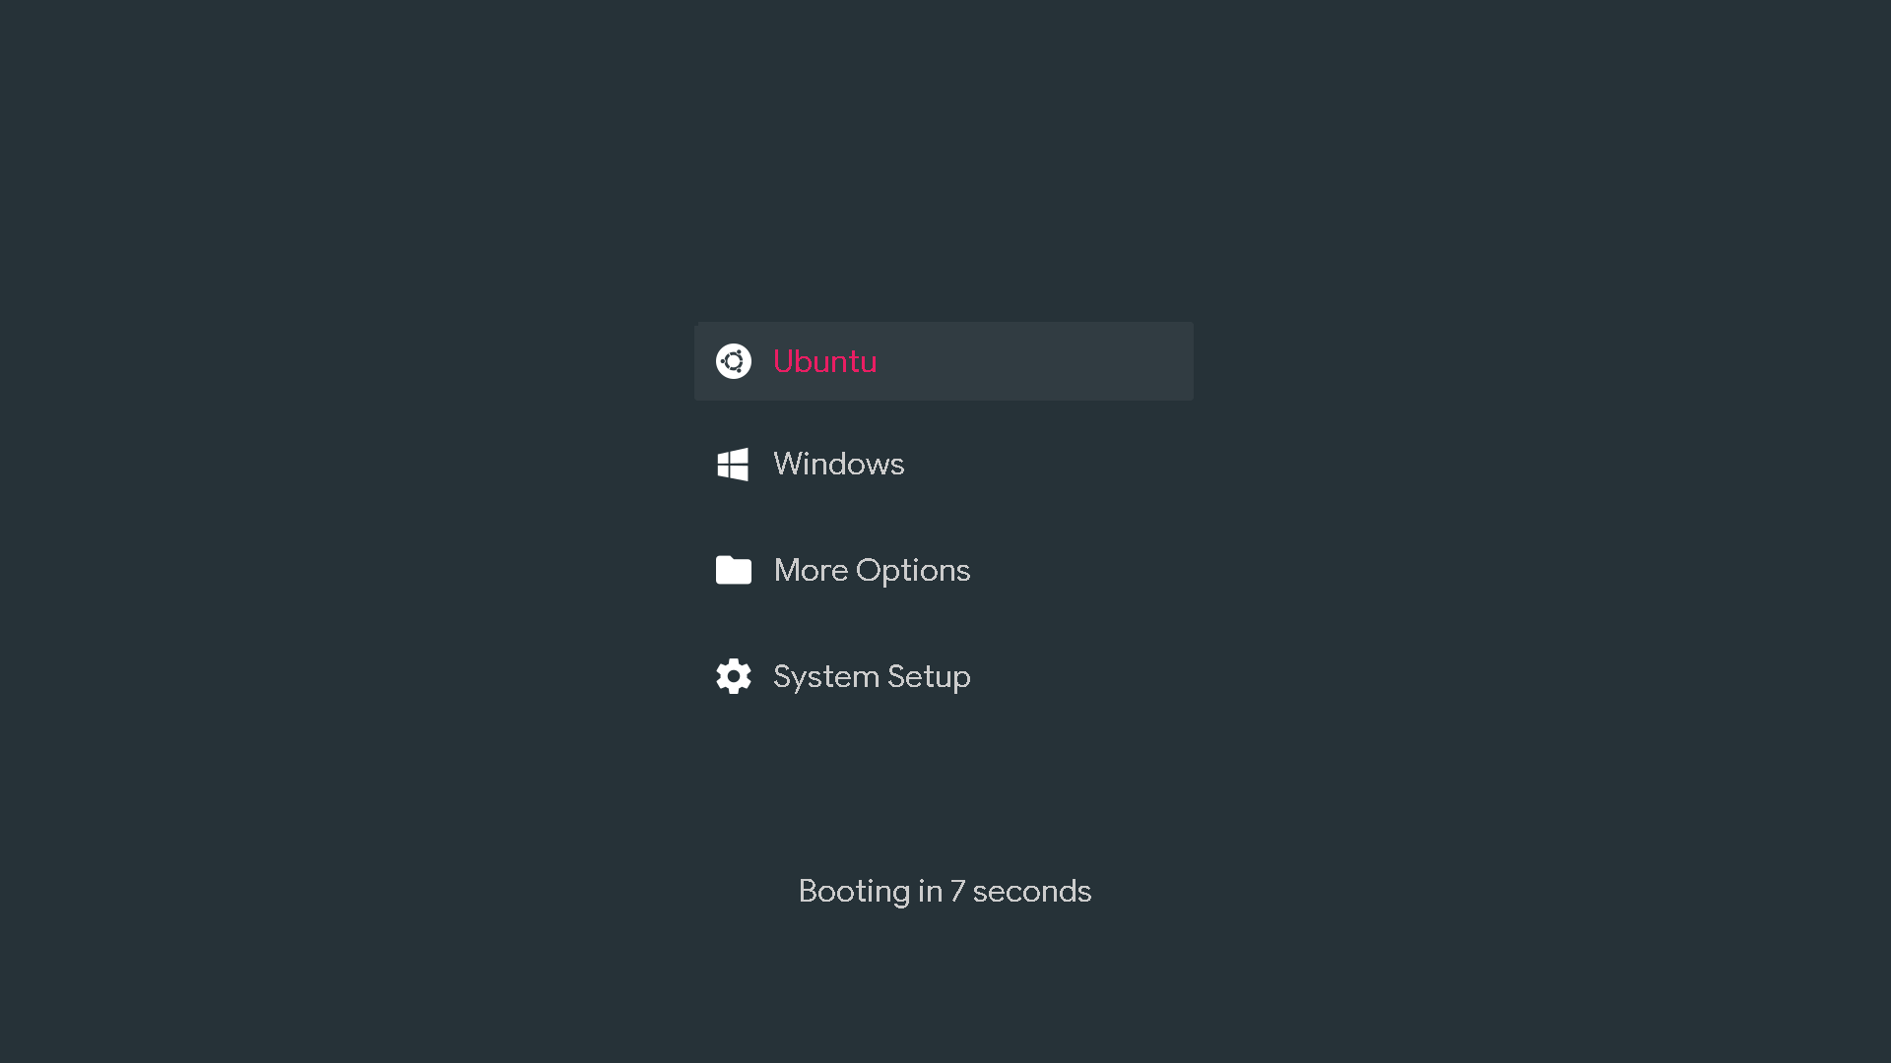Click the word More in More Options
Screen dimensions: 1891x1063
810,570
